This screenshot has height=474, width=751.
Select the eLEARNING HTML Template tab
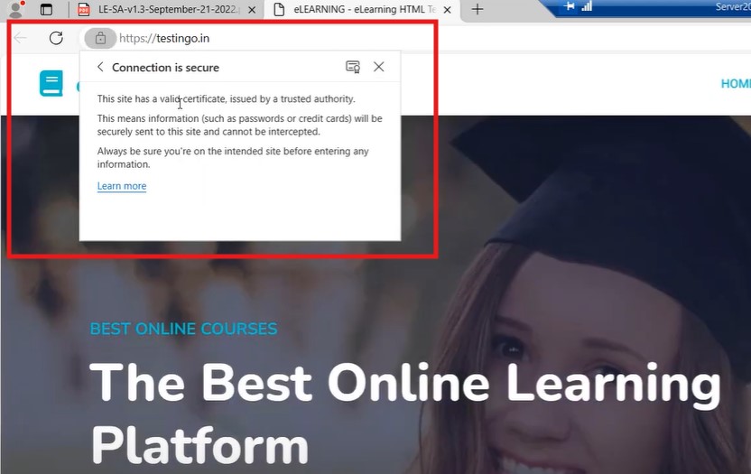[362, 9]
